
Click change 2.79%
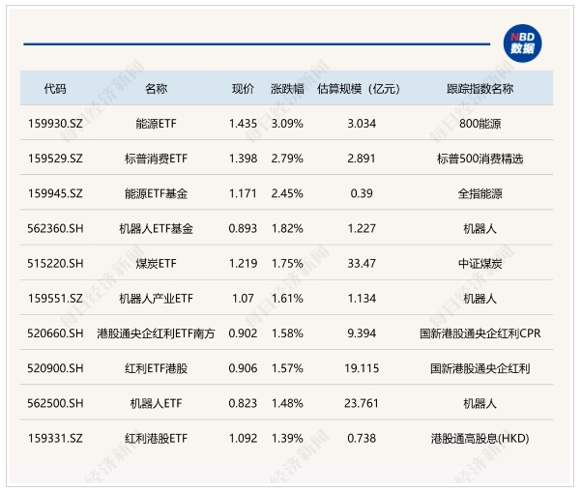pyautogui.click(x=287, y=159)
